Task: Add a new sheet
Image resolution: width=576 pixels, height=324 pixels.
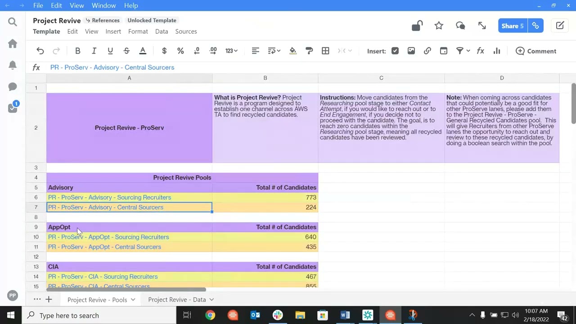Action: click(49, 299)
